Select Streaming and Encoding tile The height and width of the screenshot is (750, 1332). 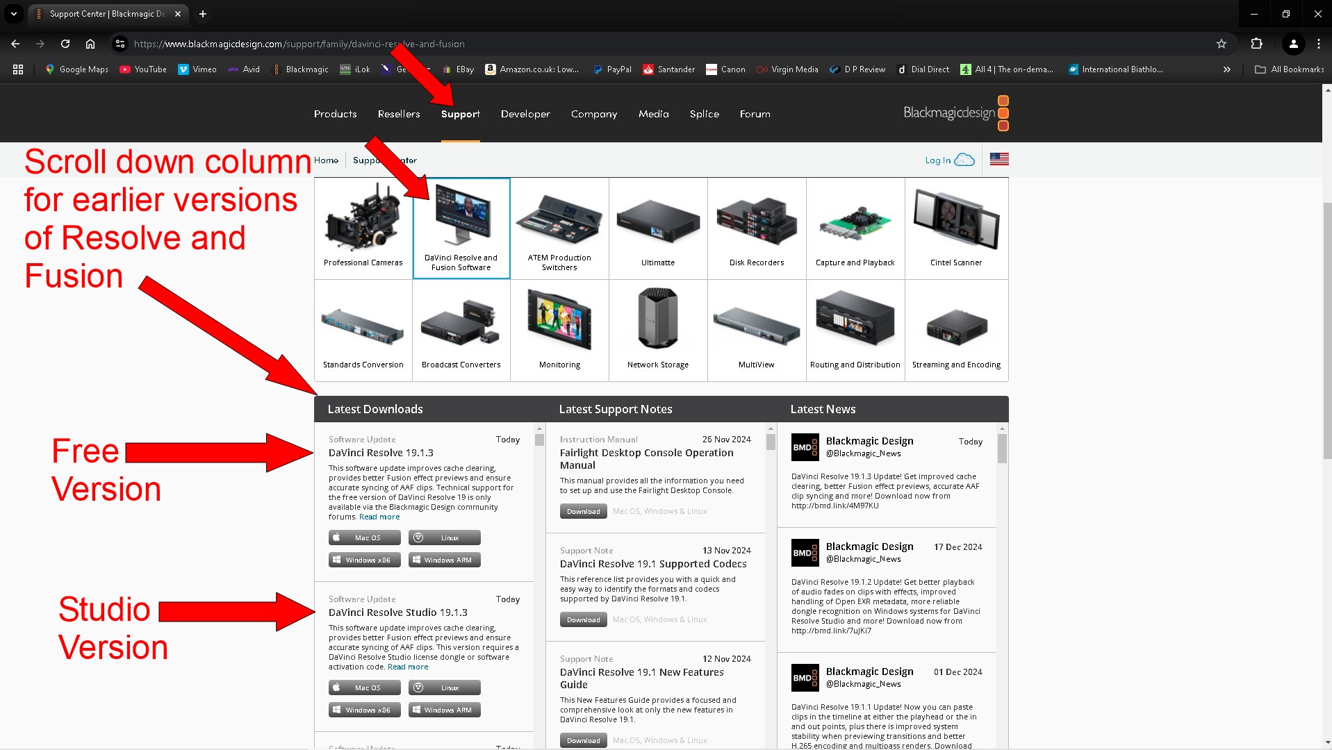pyautogui.click(x=956, y=331)
